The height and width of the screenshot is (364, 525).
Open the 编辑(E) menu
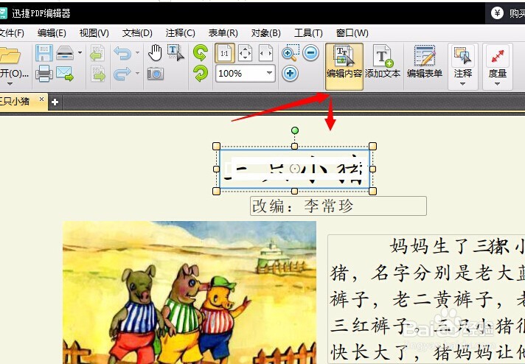[x=52, y=33]
